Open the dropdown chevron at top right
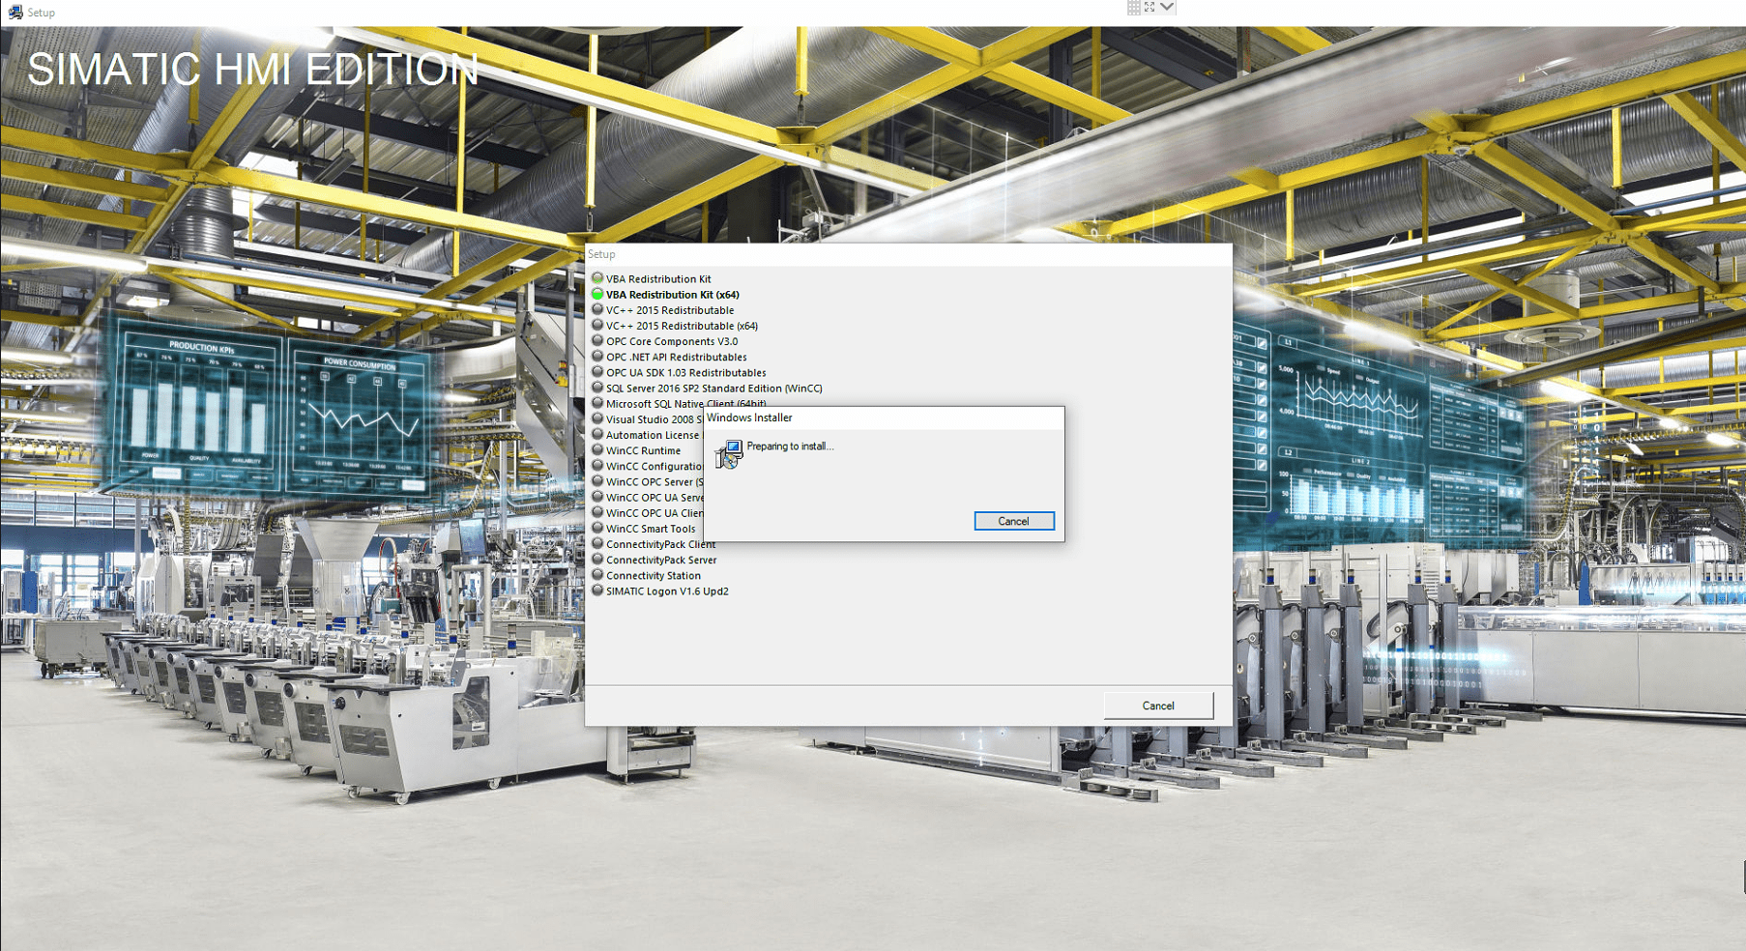Viewport: 1746px width, 951px height. pos(1166,8)
